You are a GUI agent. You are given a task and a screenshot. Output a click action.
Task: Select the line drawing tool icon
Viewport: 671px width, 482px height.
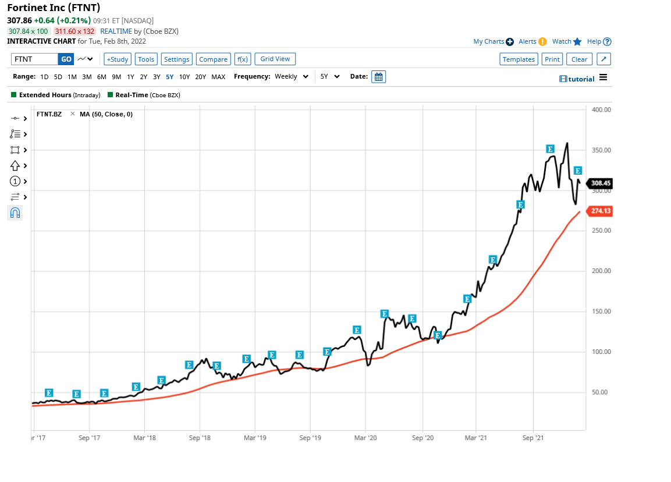click(x=15, y=118)
